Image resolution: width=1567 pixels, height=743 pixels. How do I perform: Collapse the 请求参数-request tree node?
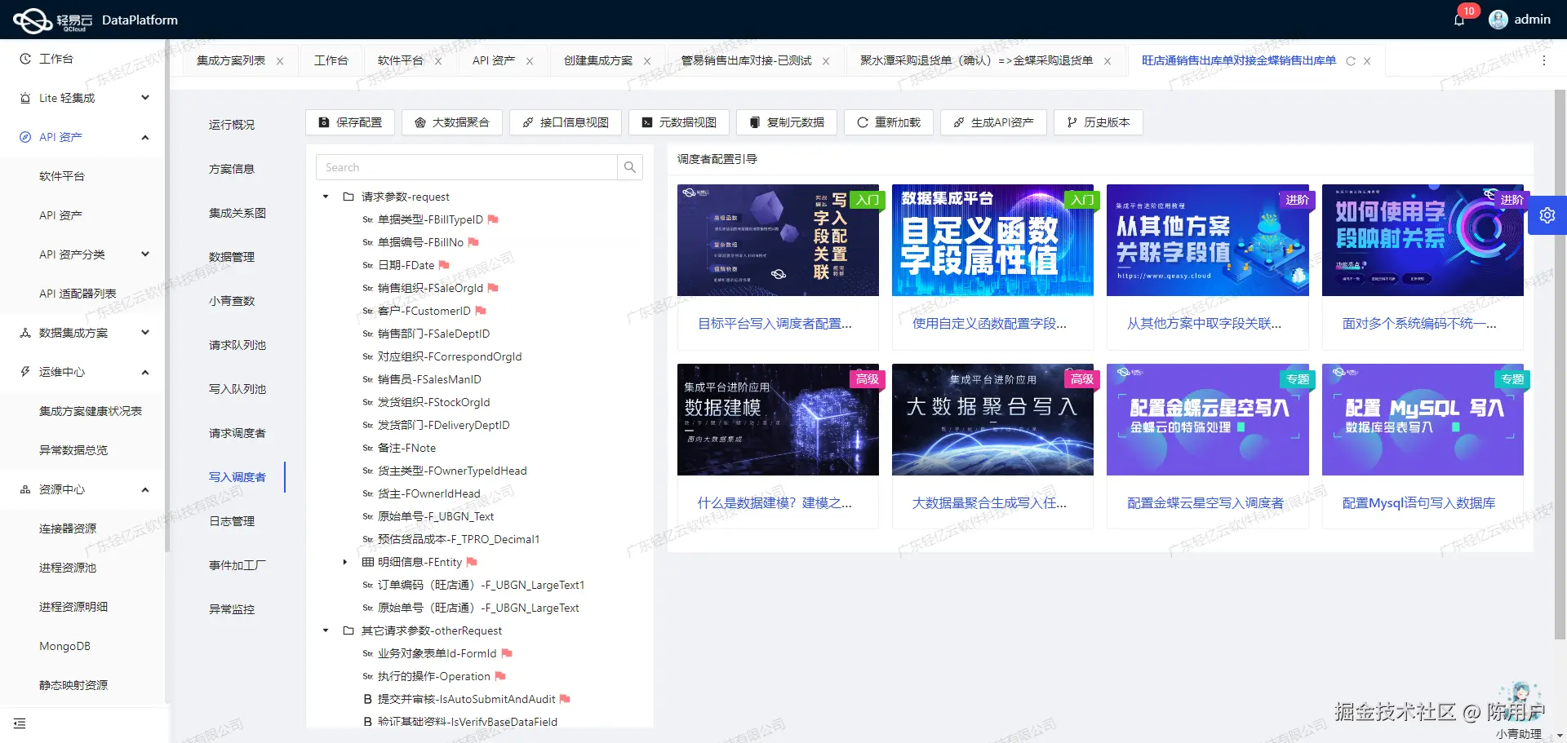click(x=324, y=197)
